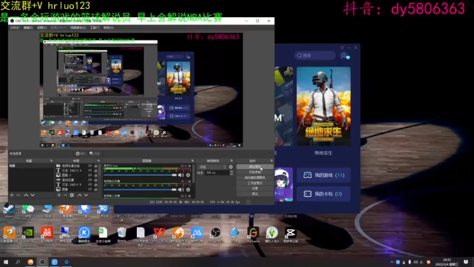
Task: Open the WeGame window menu icon
Action: pyautogui.click(x=342, y=48)
